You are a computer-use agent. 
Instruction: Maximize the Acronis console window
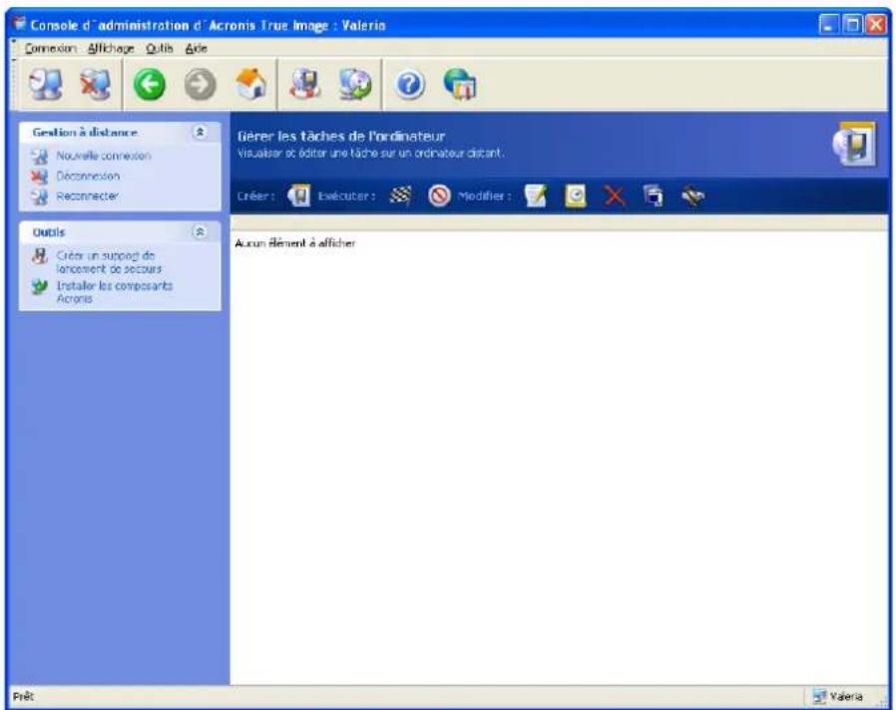pos(852,24)
